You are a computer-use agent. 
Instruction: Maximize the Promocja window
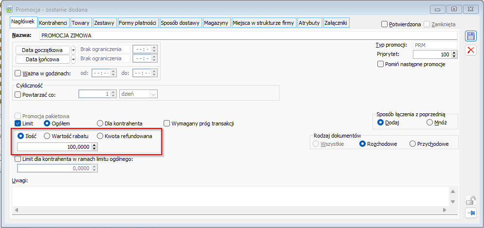tap(454, 10)
